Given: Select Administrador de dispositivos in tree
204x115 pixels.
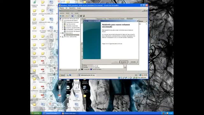Looking at the screenshot, I should pos(73,31).
